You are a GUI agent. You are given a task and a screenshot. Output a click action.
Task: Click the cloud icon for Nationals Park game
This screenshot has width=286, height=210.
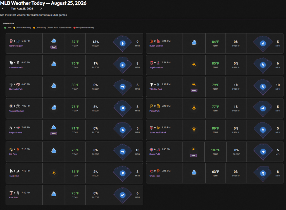tap(54, 86)
